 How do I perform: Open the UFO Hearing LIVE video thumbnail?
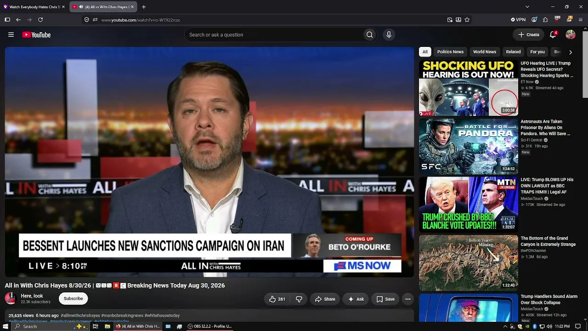(x=469, y=88)
